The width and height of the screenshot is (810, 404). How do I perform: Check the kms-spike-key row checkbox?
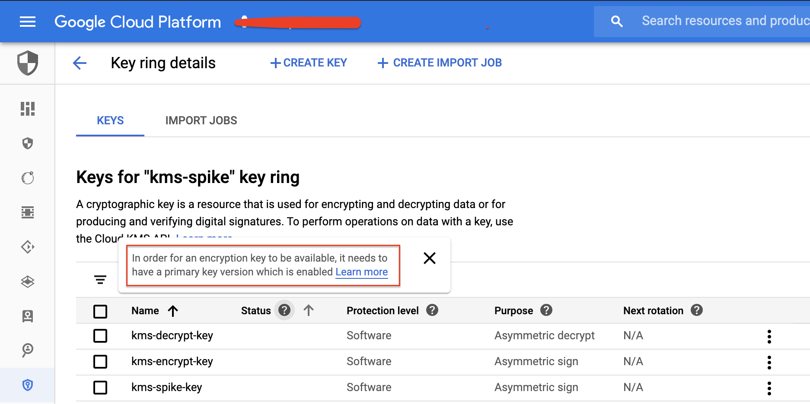[100, 388]
